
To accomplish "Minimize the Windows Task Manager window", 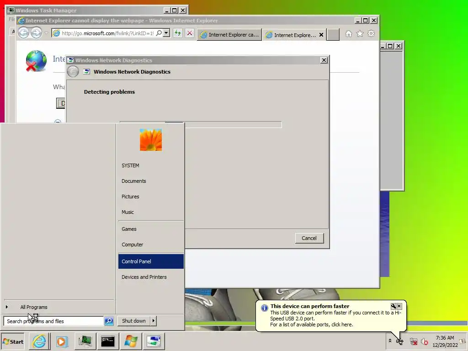I will 167,11.
